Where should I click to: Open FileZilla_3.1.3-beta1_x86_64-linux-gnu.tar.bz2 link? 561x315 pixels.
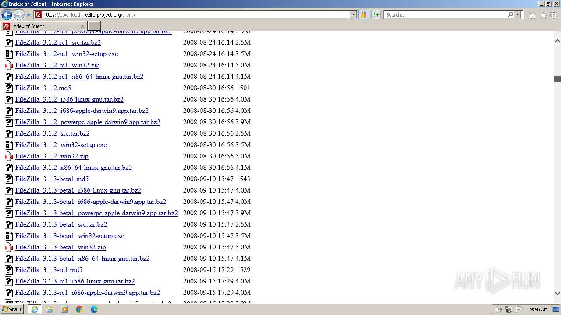pyautogui.click(x=82, y=259)
